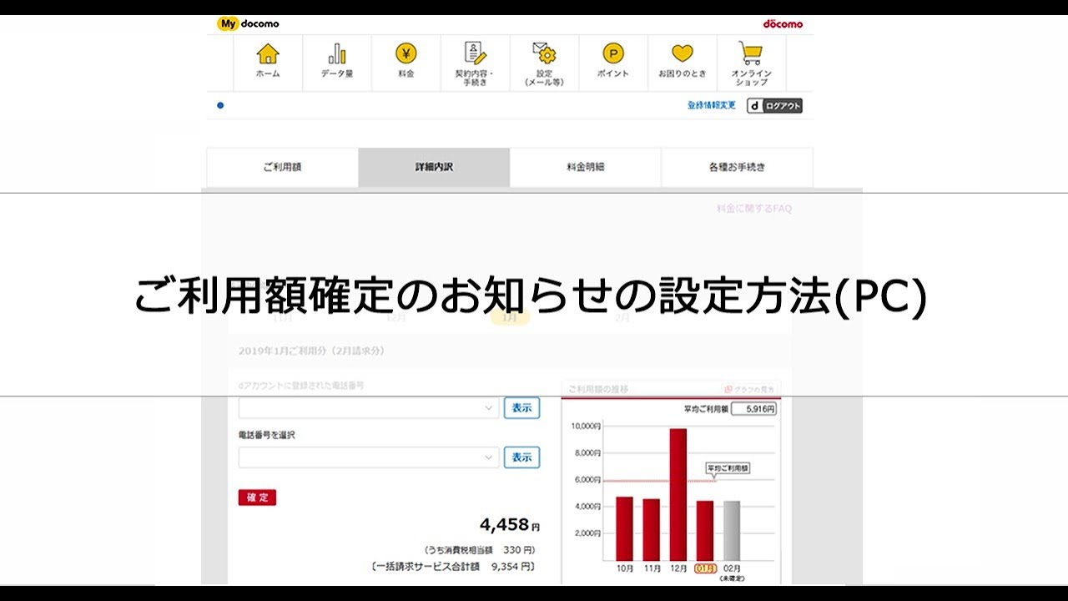Click the 平均ご利用額 5,916円 value

pos(753,410)
